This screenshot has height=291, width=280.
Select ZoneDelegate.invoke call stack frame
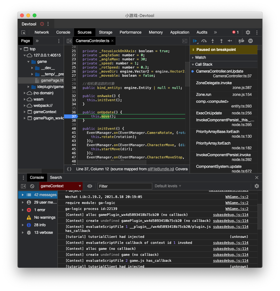223,85
